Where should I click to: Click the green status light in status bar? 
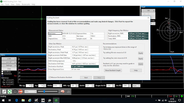pyautogui.click(x=182, y=96)
